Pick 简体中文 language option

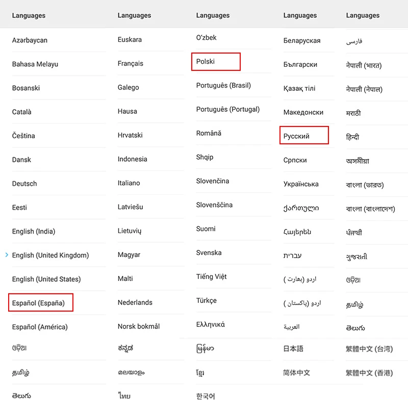click(297, 373)
